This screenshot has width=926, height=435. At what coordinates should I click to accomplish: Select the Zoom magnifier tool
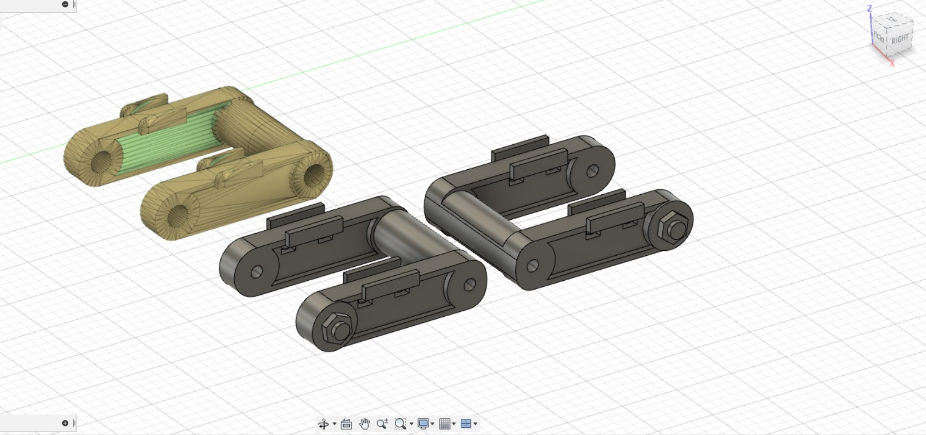[382, 424]
